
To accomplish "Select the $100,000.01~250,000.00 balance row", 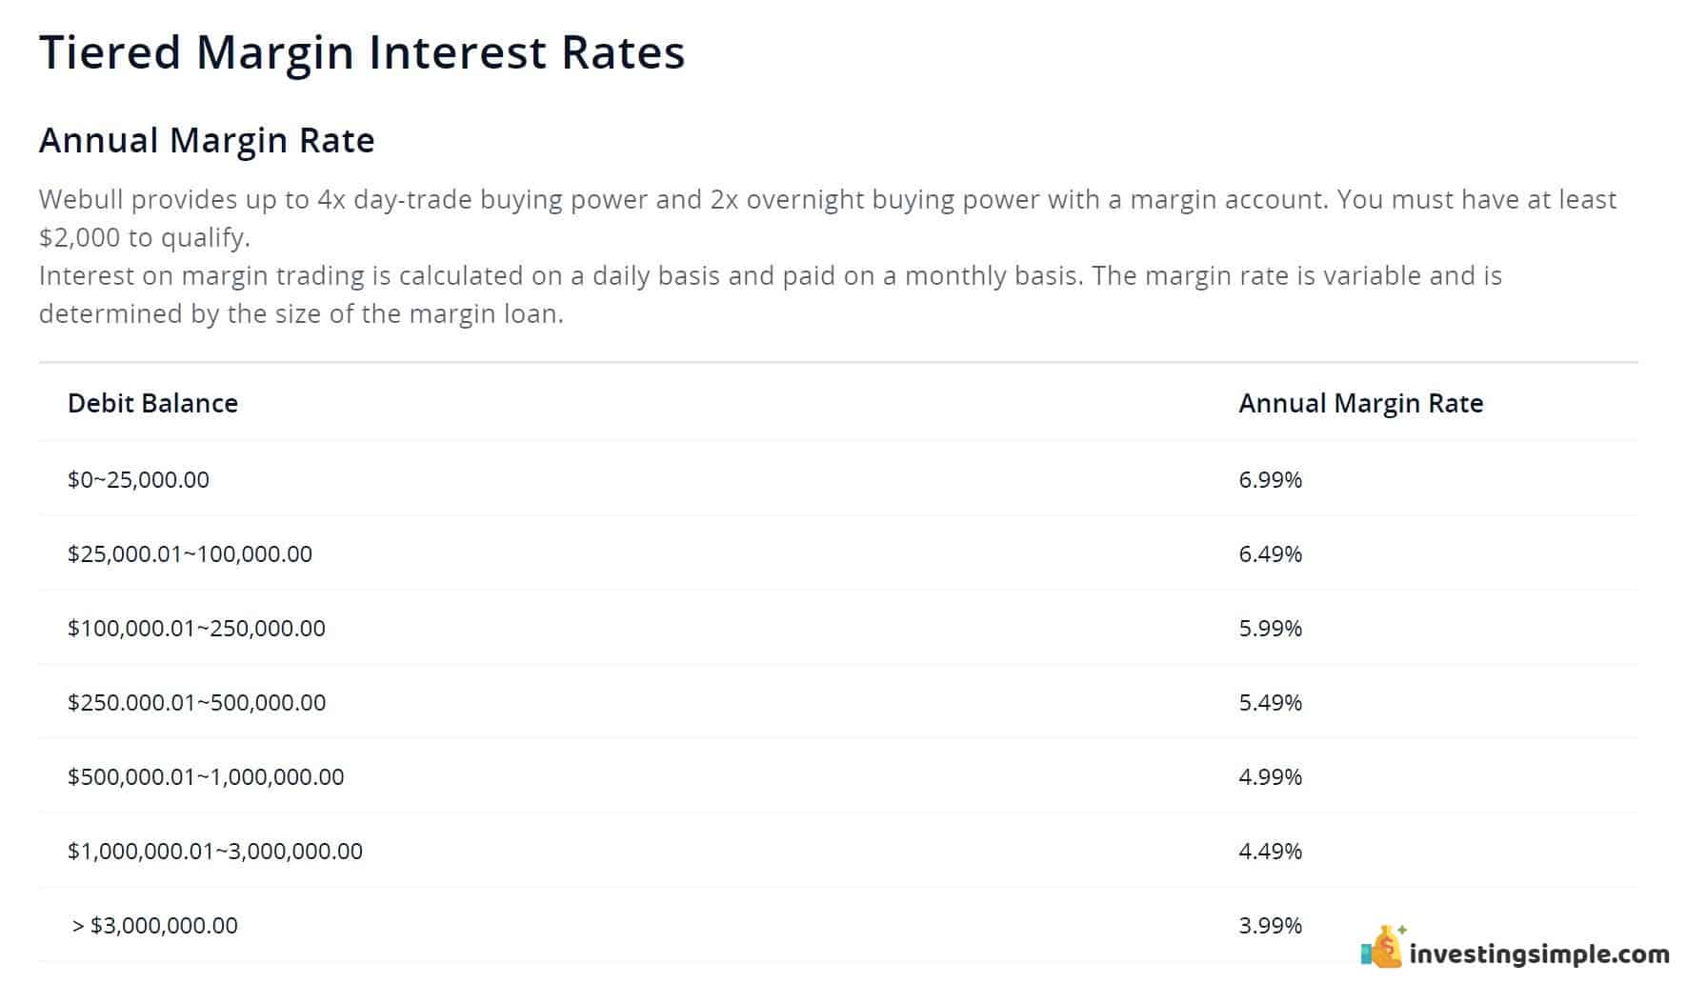I will click(x=838, y=628).
